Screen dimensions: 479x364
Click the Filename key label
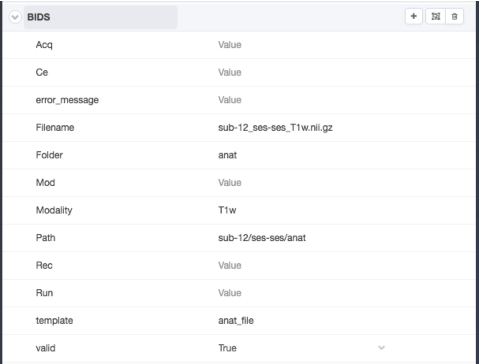[x=55, y=128]
